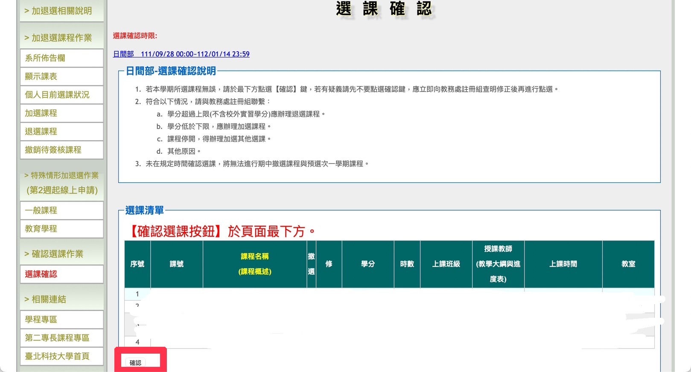Click row number 4 cell

(x=137, y=342)
